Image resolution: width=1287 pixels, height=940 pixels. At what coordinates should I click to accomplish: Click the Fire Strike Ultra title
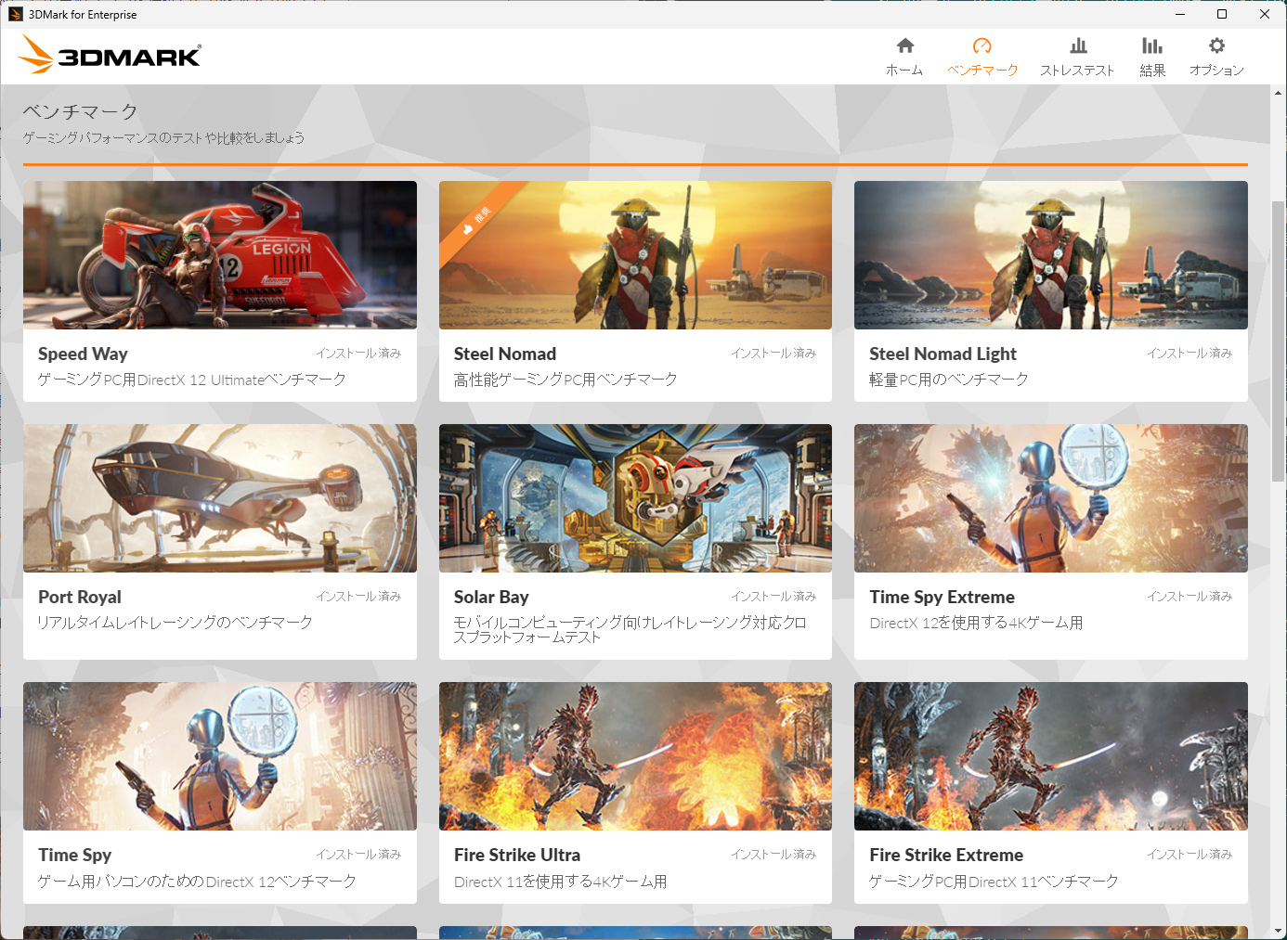tap(516, 855)
